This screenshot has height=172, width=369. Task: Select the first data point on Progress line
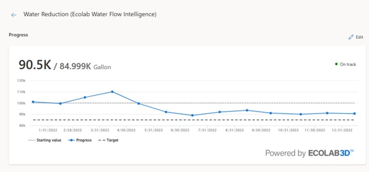pos(33,102)
